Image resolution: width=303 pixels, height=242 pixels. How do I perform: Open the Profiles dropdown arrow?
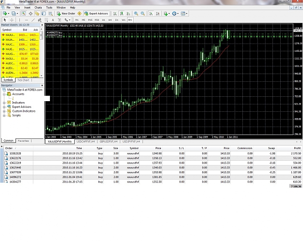[17, 14]
